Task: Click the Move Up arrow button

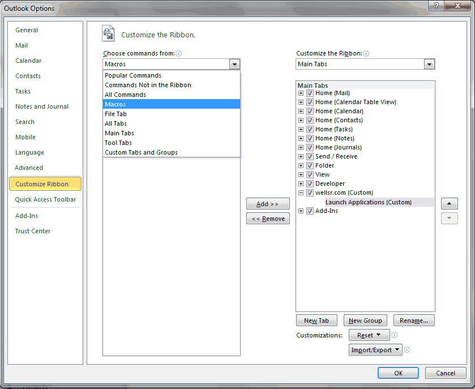Action: tap(449, 204)
